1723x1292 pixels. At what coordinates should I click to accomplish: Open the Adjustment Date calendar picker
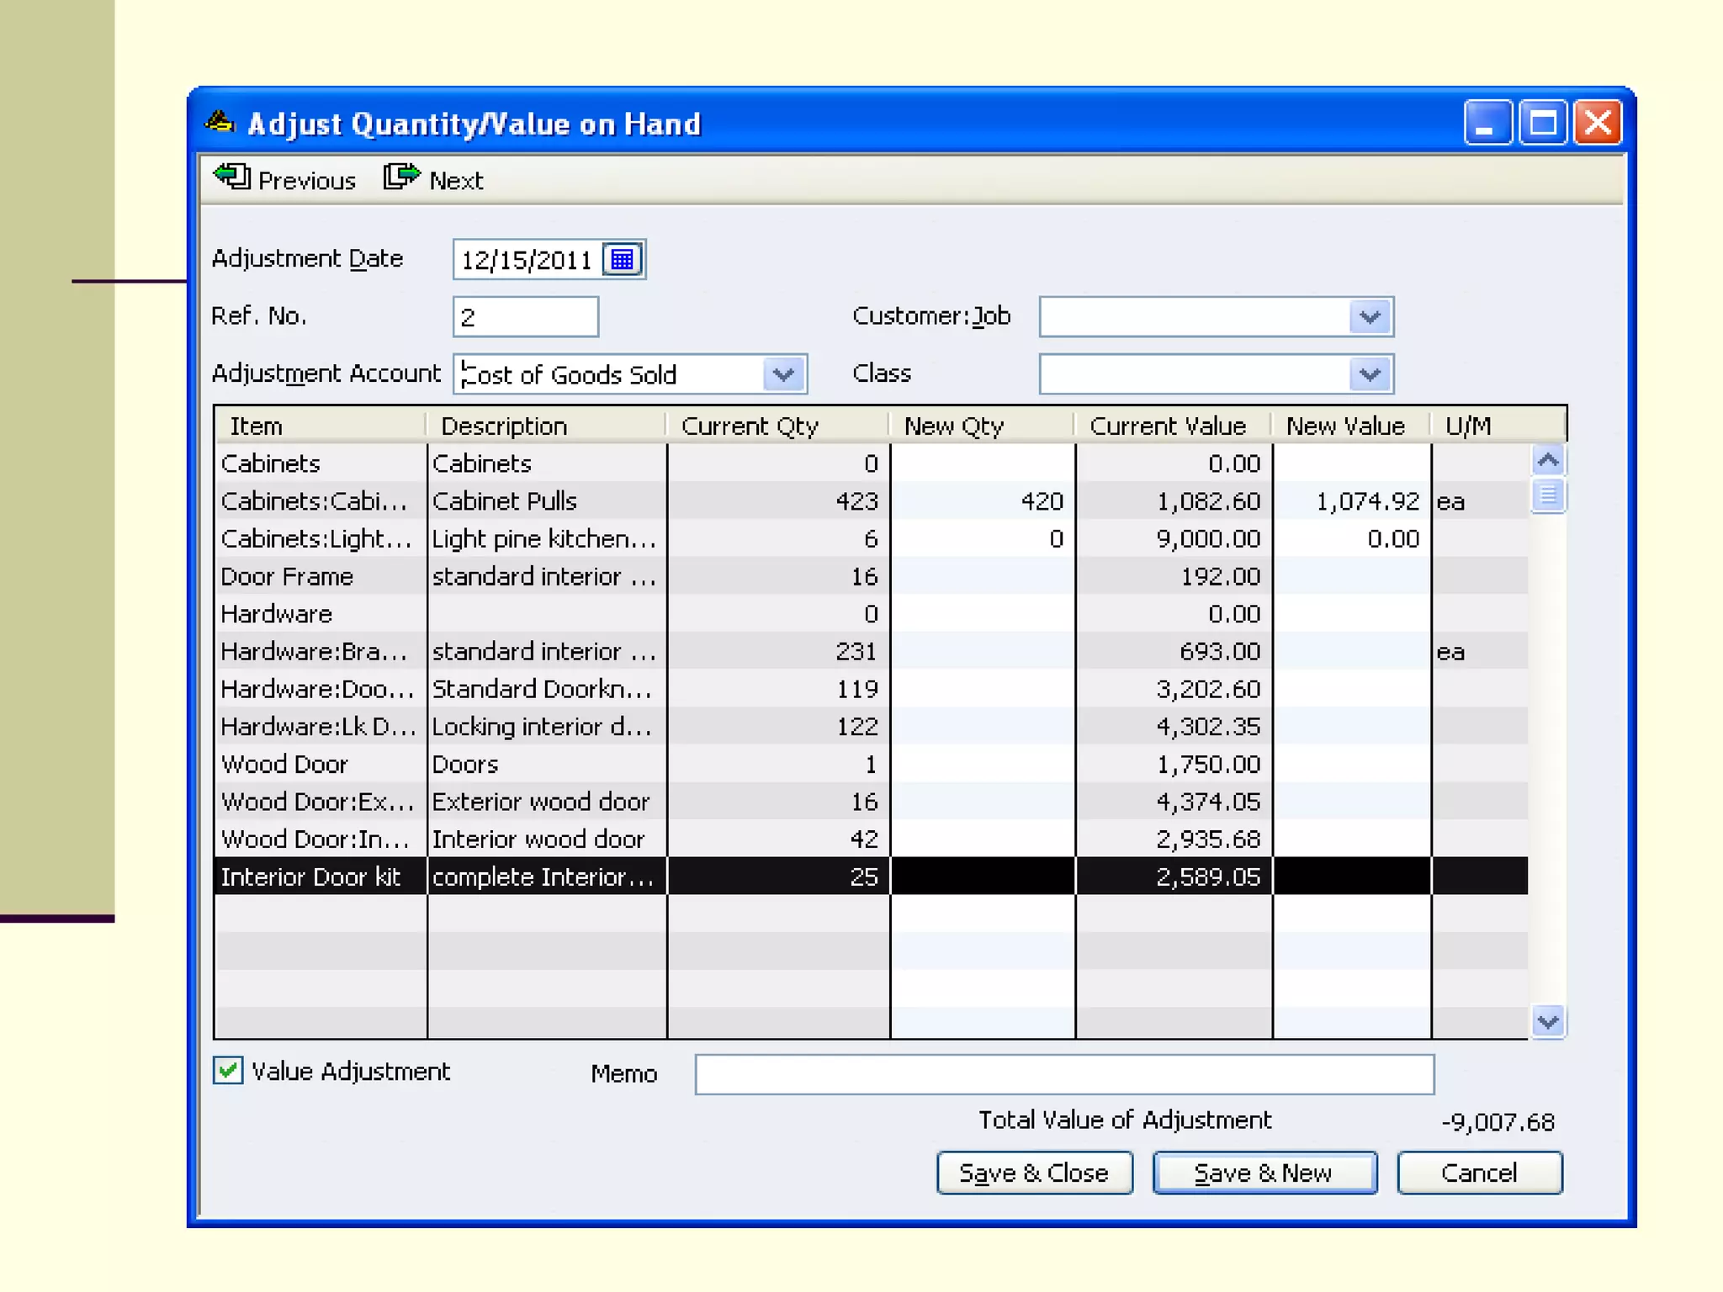pyautogui.click(x=623, y=259)
